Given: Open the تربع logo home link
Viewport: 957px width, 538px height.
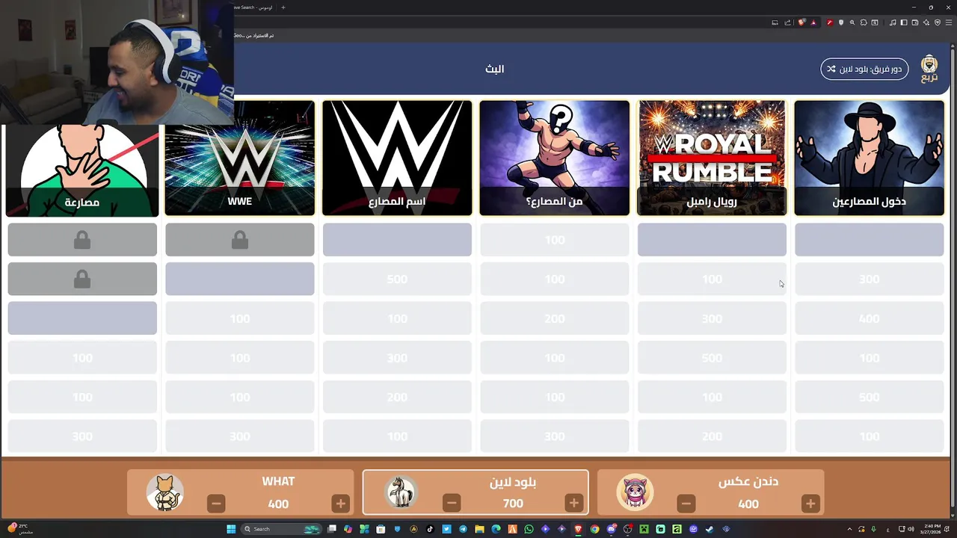Looking at the screenshot, I should (929, 69).
